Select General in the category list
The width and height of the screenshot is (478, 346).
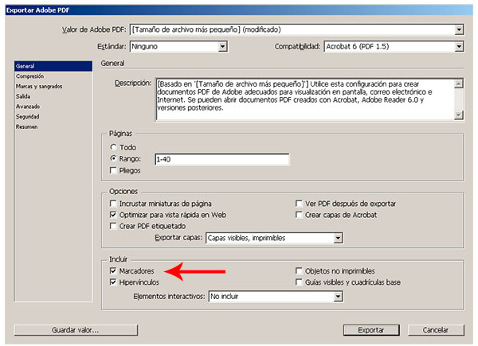[x=53, y=66]
